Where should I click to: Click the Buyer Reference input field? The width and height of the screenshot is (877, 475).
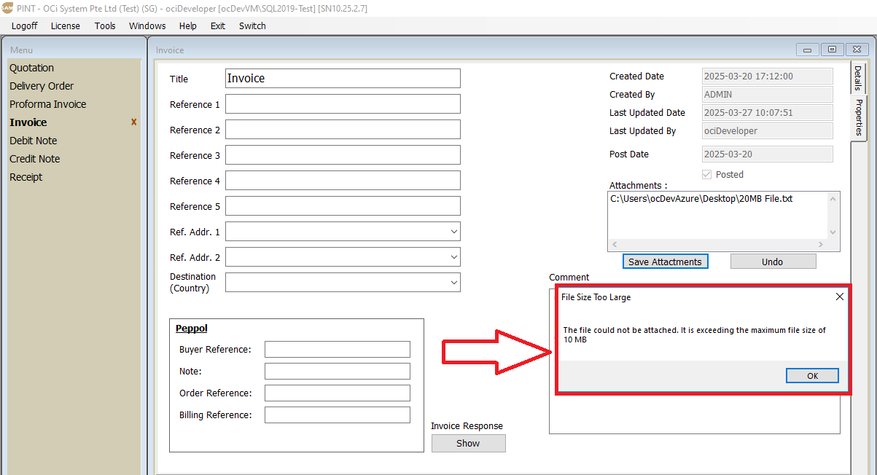[337, 350]
